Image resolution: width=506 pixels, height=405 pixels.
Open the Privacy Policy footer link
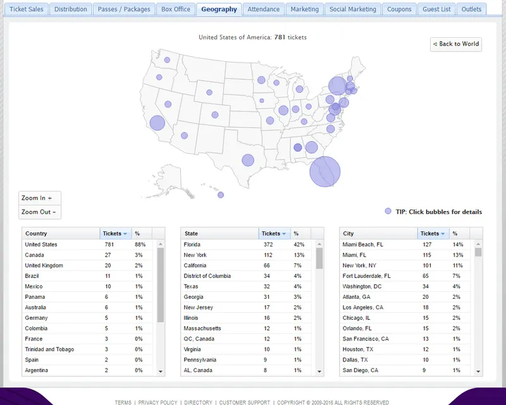157,402
